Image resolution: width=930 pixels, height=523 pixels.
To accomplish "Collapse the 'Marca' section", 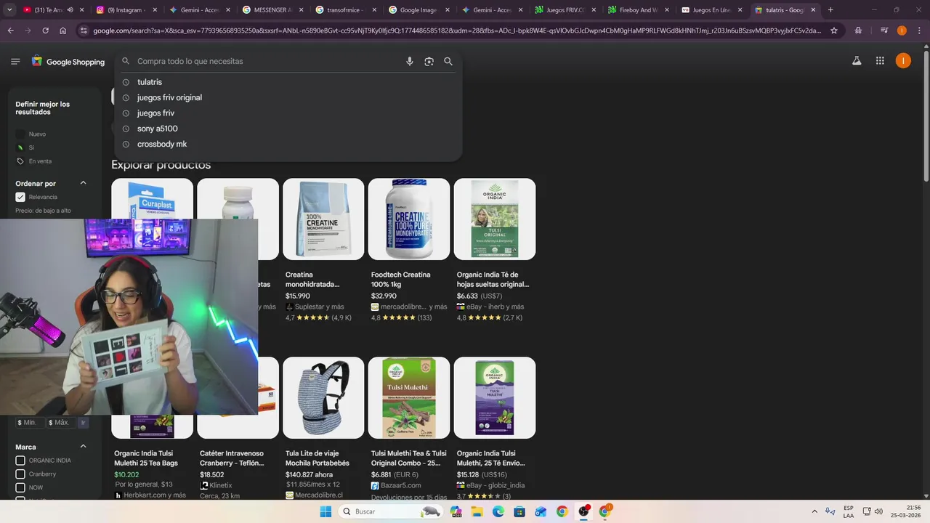I will pos(83,447).
